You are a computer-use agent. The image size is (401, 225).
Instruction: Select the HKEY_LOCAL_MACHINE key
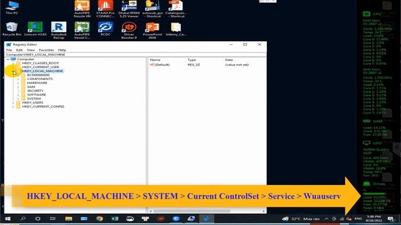(43, 71)
